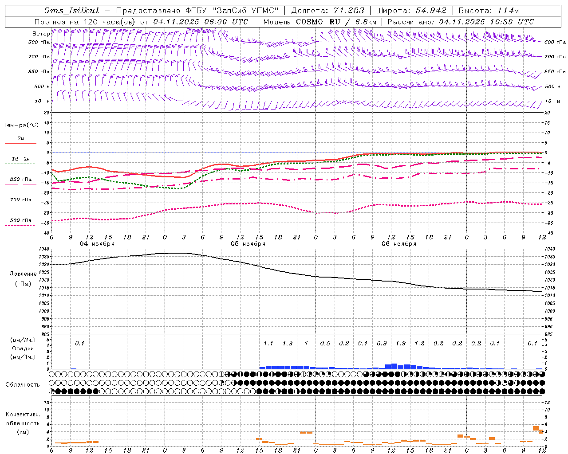
Task: Click the Долгота: 71.283 value
Action: pyautogui.click(x=327, y=11)
